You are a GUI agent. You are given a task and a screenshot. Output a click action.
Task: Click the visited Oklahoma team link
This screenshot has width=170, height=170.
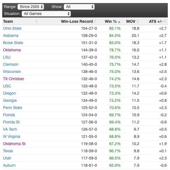[x=12, y=50]
